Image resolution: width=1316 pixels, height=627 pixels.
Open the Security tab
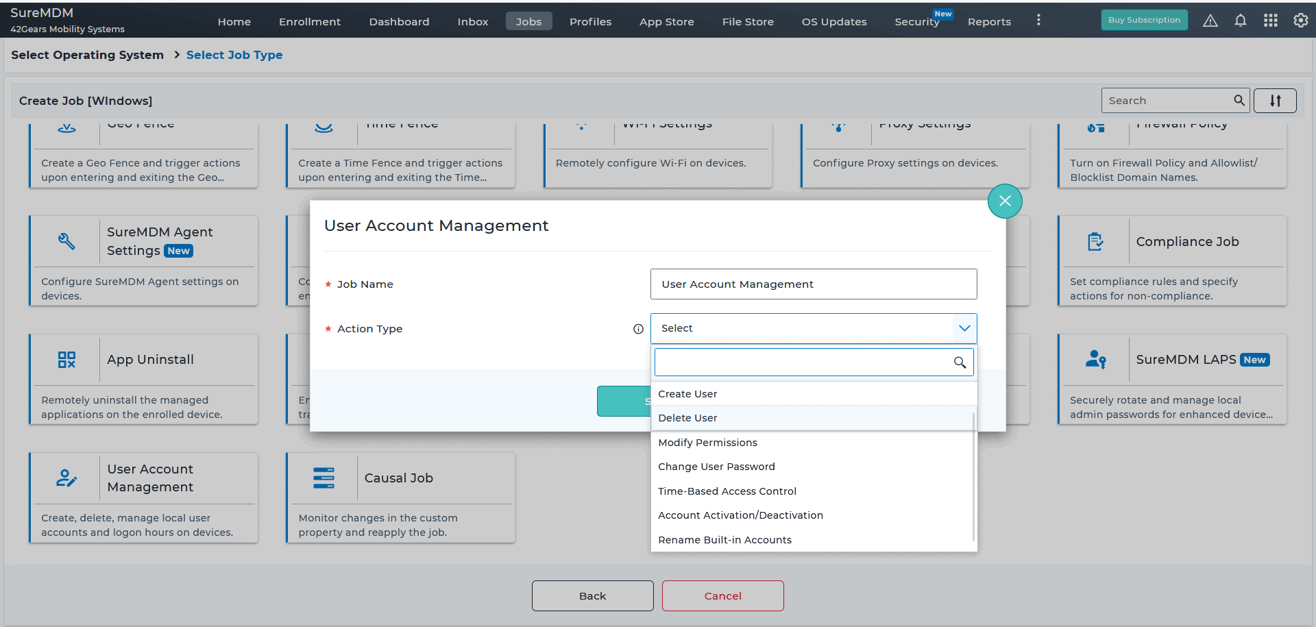(917, 21)
